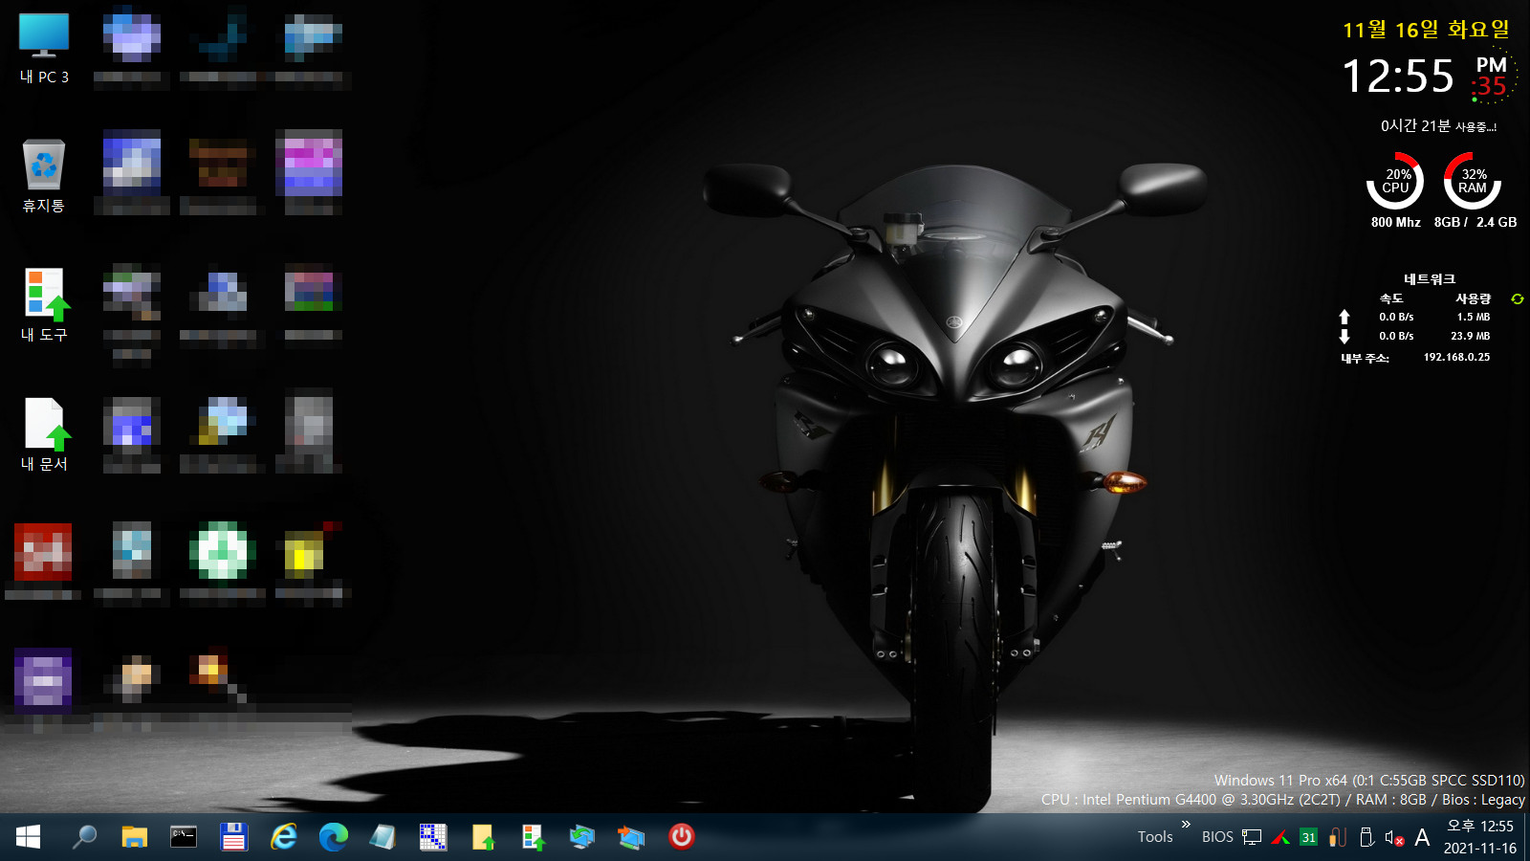Launch File Explorer from the taskbar
The width and height of the screenshot is (1530, 861).
coord(134,837)
